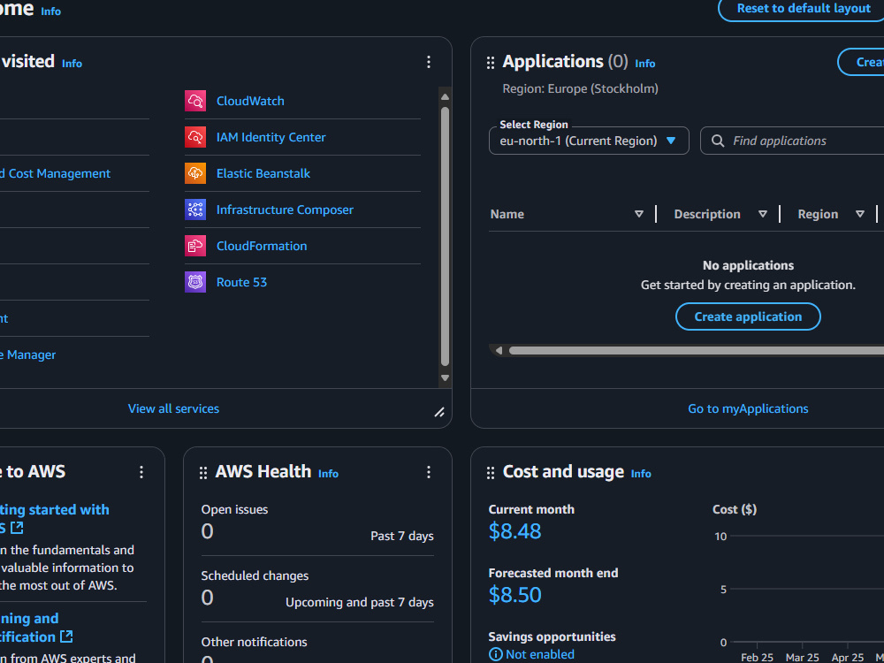Screen dimensions: 884x663
Task: Click Info link next to Recently visited
Action: (x=72, y=64)
